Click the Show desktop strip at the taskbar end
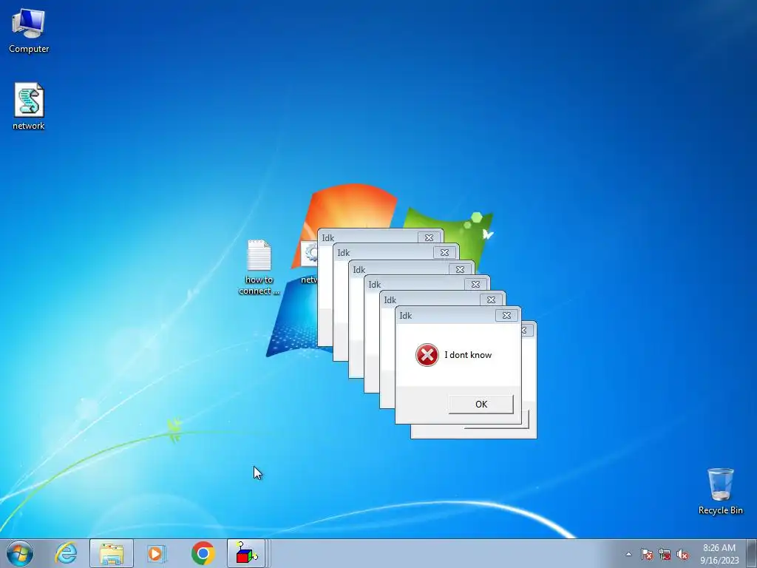Viewport: 757px width, 568px height. (x=752, y=553)
